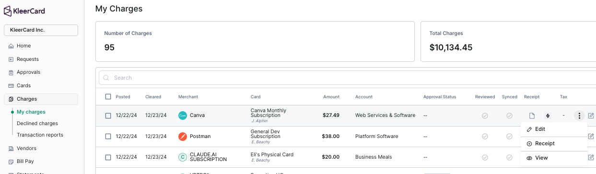The width and height of the screenshot is (596, 174).
Task: Sort by Amount column
Action: point(331,97)
